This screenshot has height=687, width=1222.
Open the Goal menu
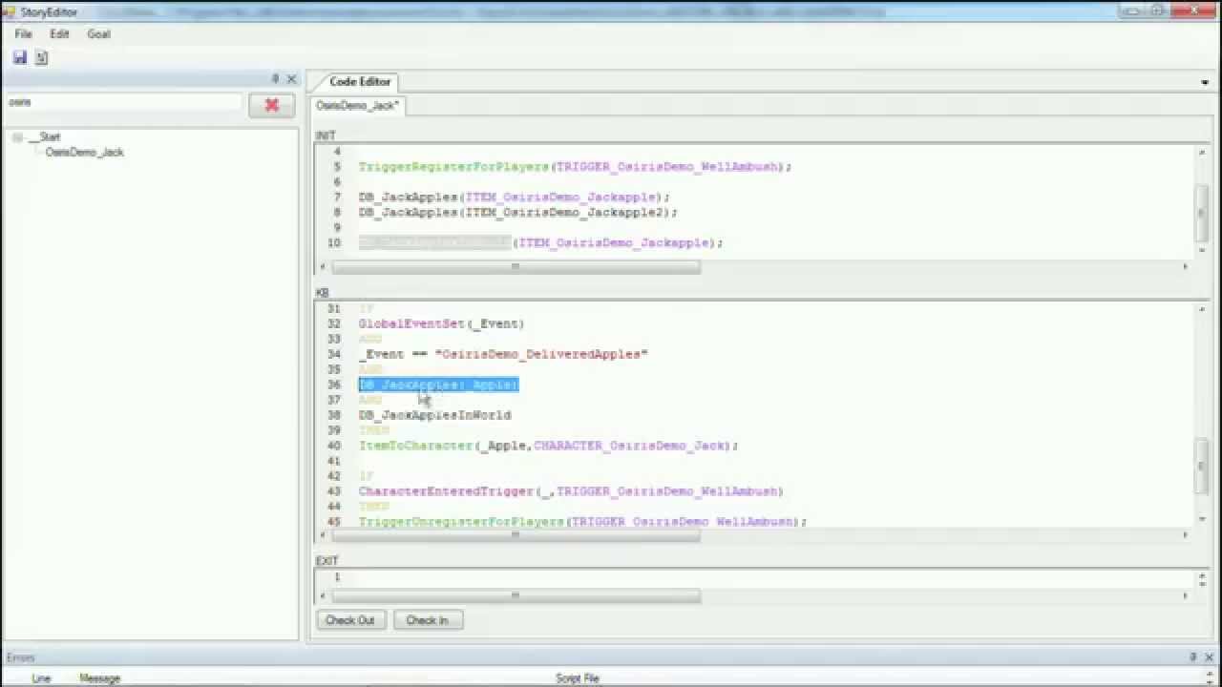click(x=98, y=33)
